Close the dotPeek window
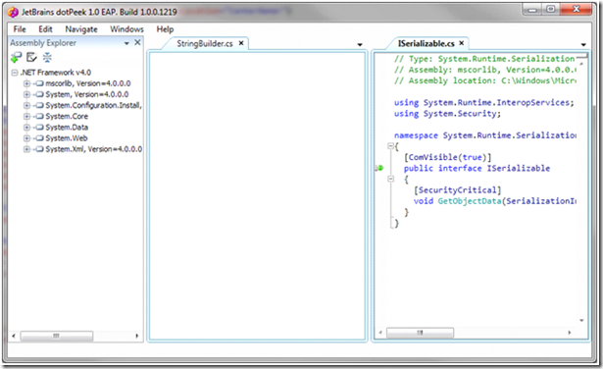This screenshot has height=369, width=603. [x=577, y=9]
